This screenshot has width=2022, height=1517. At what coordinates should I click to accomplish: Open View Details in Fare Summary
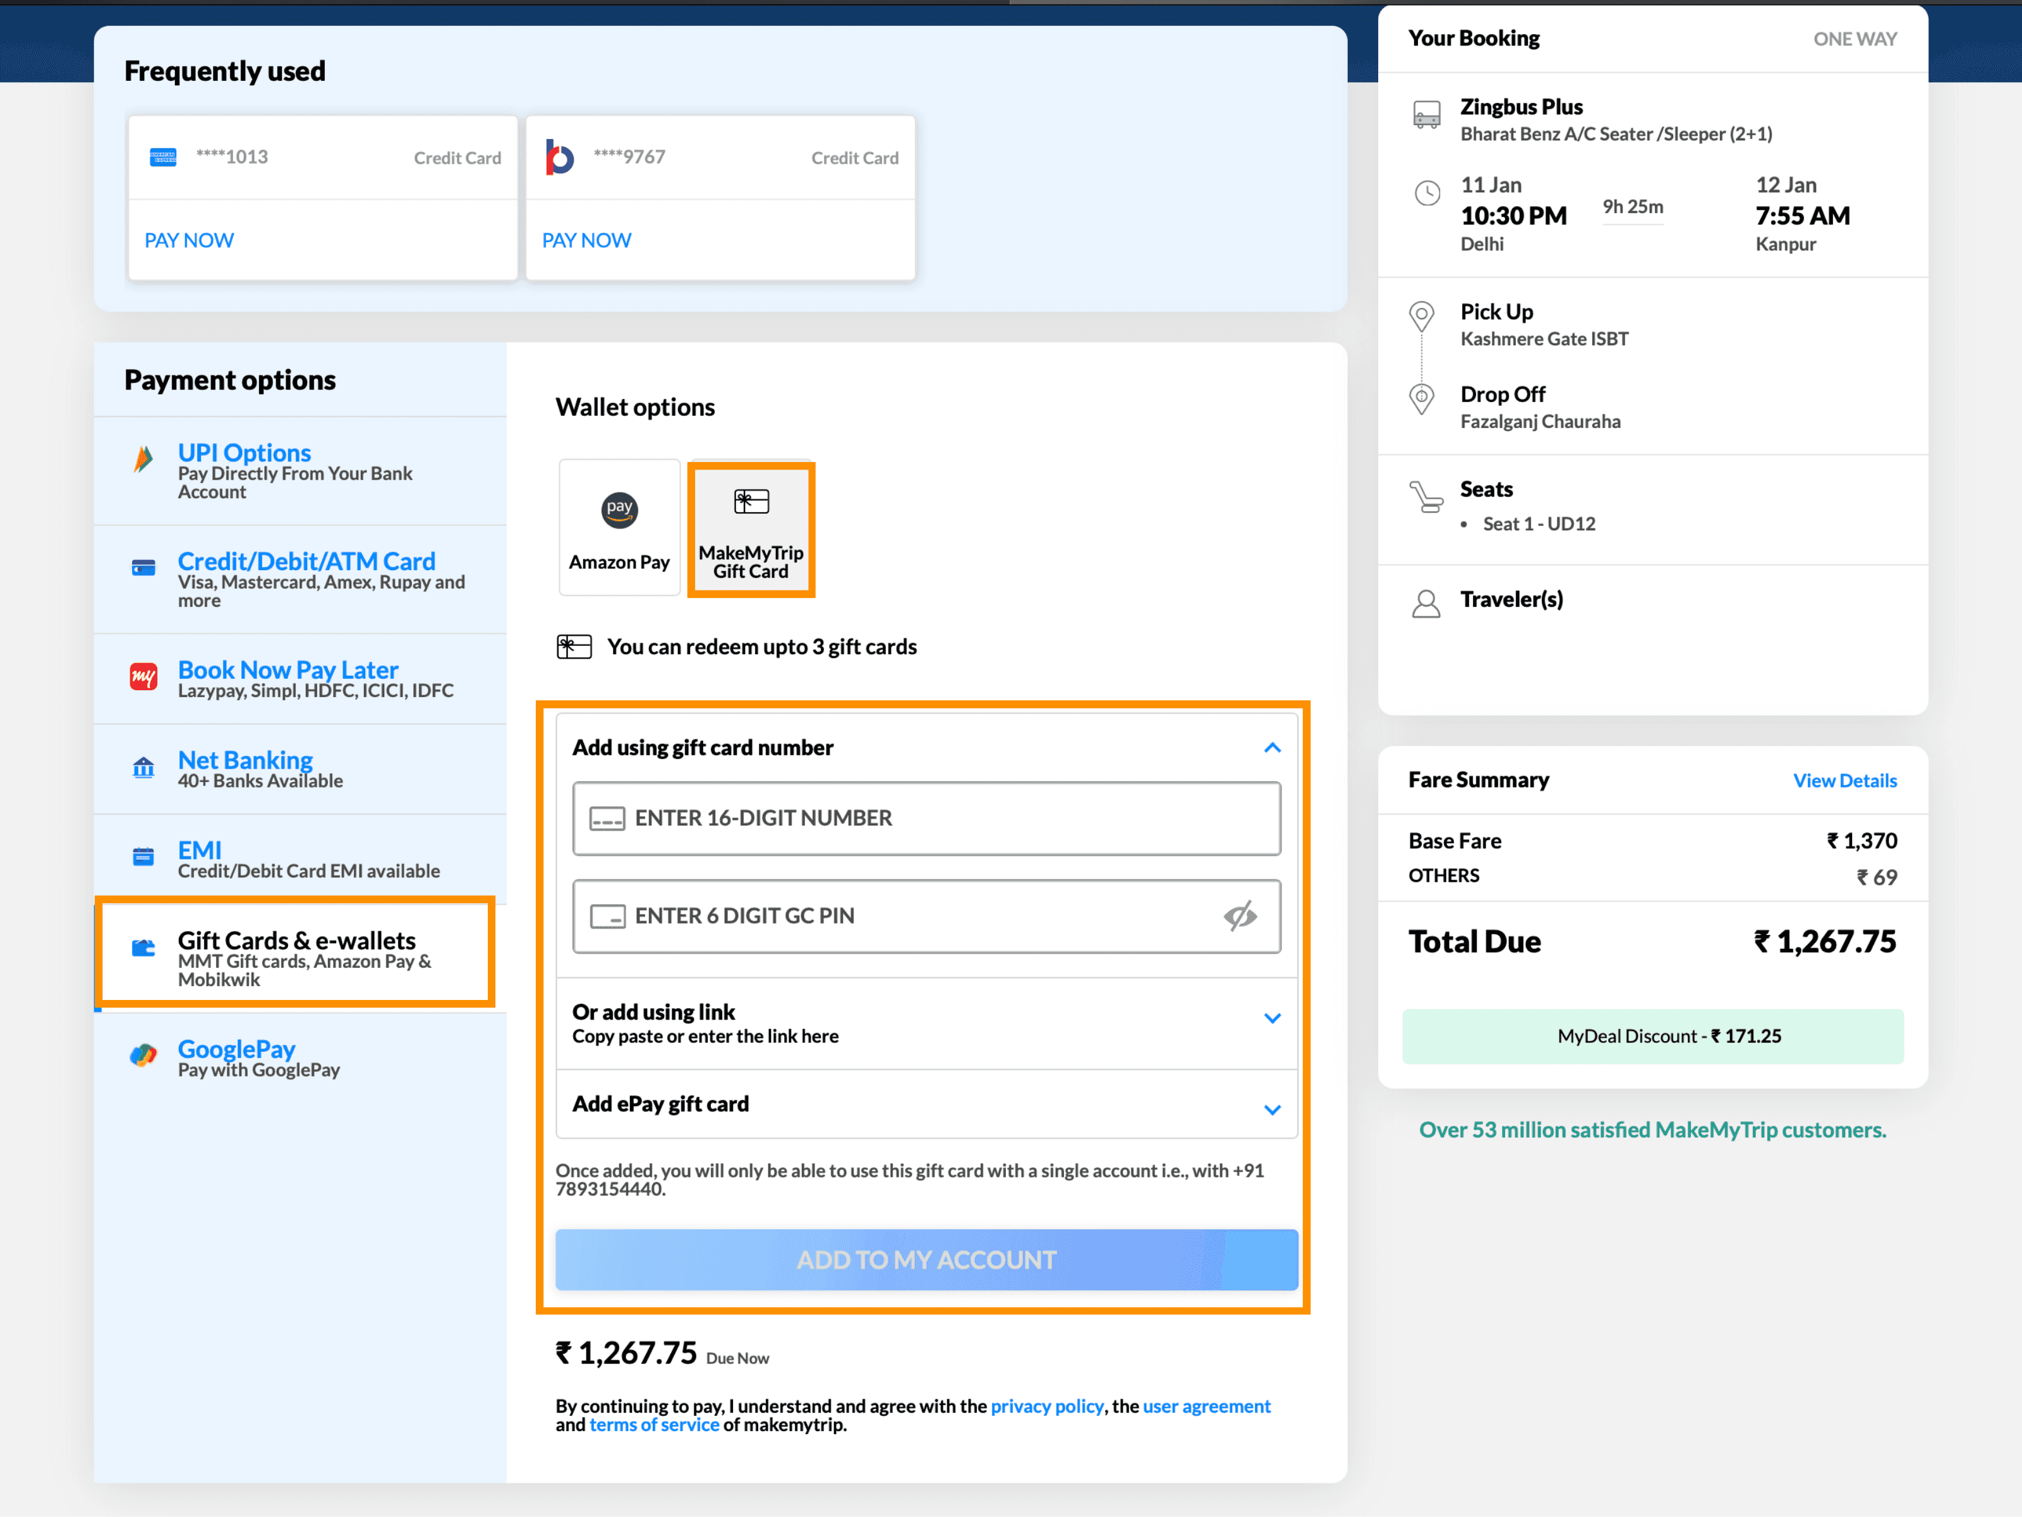point(1844,781)
